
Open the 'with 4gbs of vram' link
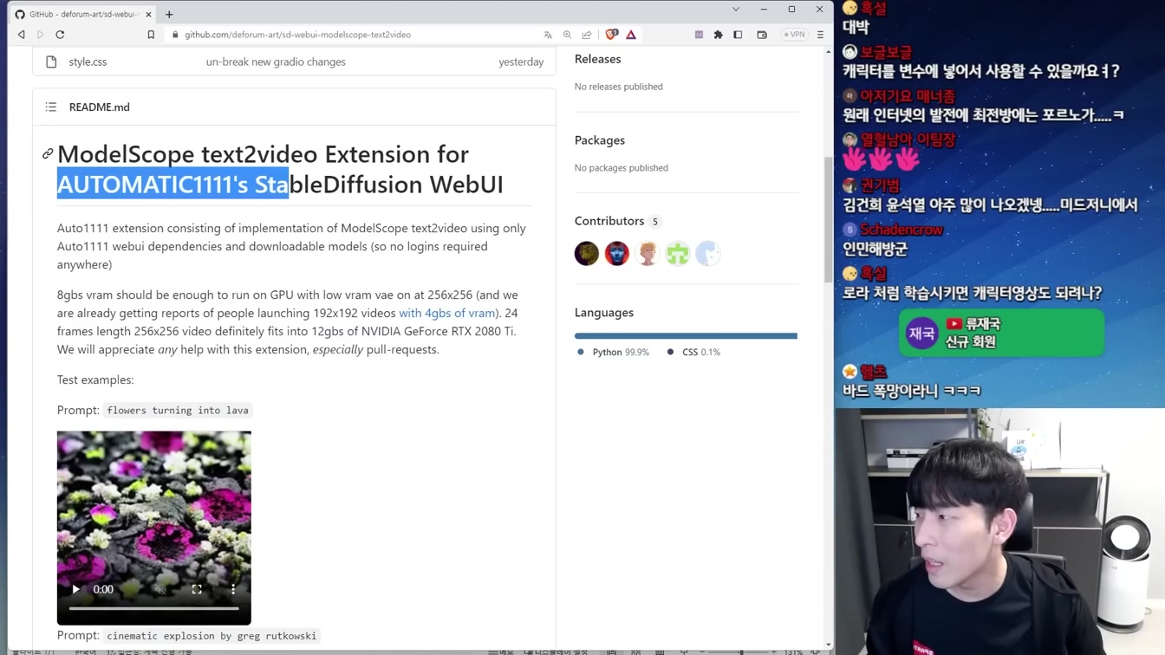[446, 313]
